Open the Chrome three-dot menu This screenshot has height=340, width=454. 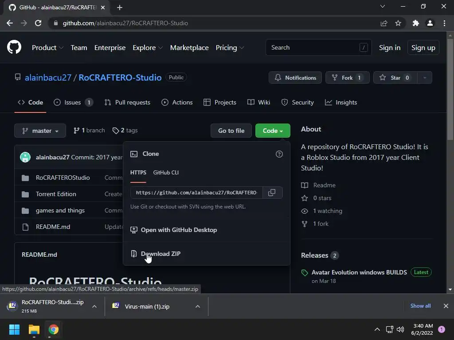[444, 23]
